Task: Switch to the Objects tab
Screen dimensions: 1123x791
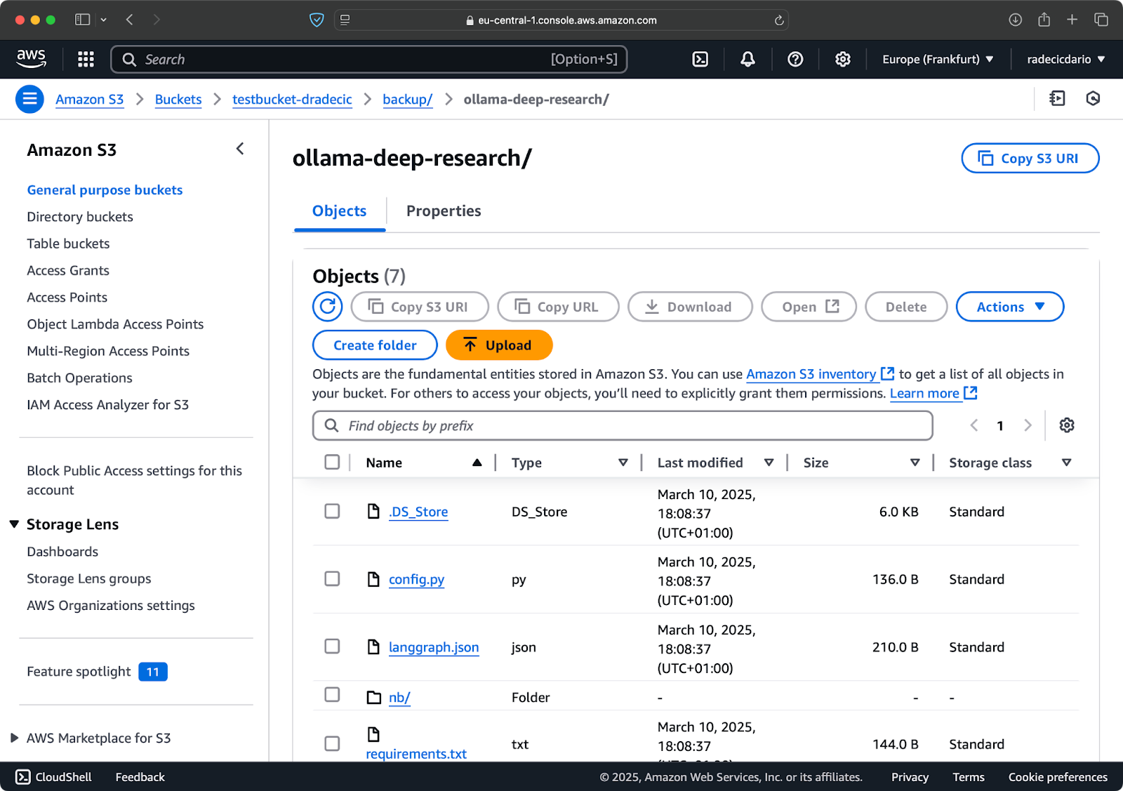Action: click(340, 211)
